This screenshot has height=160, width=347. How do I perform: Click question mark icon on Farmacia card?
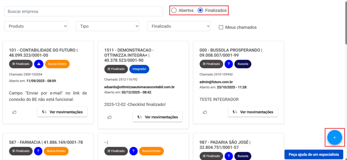(39, 151)
